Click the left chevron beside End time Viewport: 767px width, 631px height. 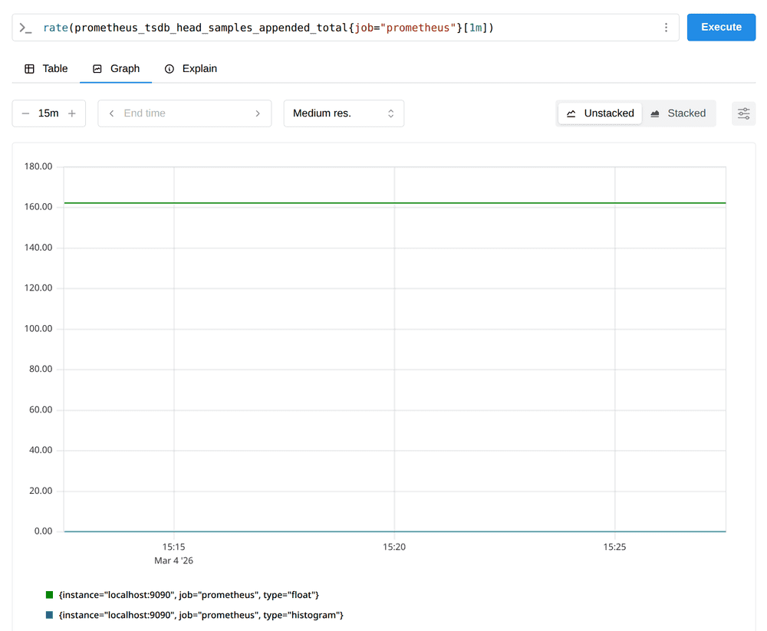(111, 113)
